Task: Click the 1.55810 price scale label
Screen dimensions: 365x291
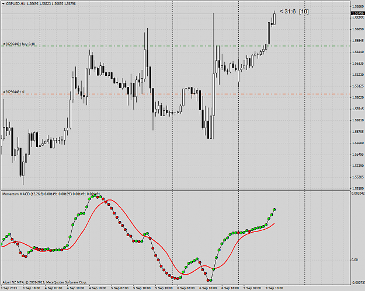Action: (358, 120)
